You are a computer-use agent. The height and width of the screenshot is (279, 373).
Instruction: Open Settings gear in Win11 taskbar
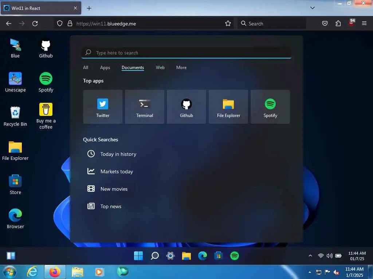pos(170,256)
